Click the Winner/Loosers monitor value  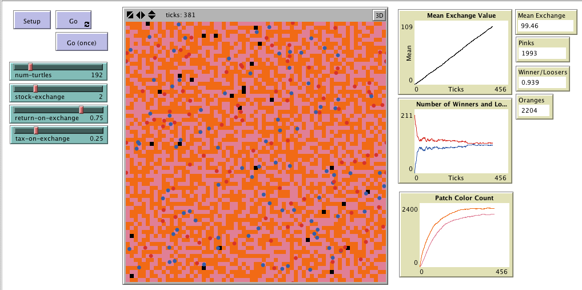click(x=541, y=82)
